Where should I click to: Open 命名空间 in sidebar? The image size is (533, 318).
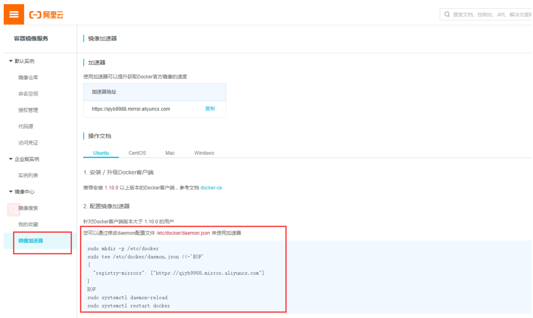click(x=28, y=94)
